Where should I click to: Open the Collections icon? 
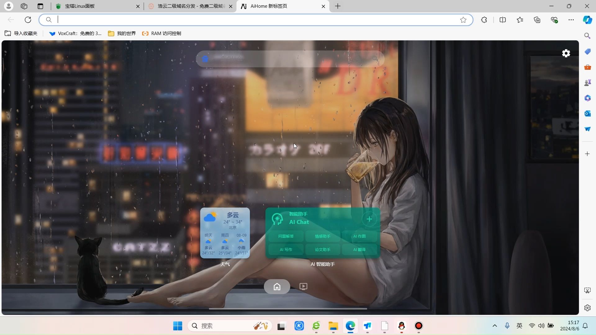point(537,20)
